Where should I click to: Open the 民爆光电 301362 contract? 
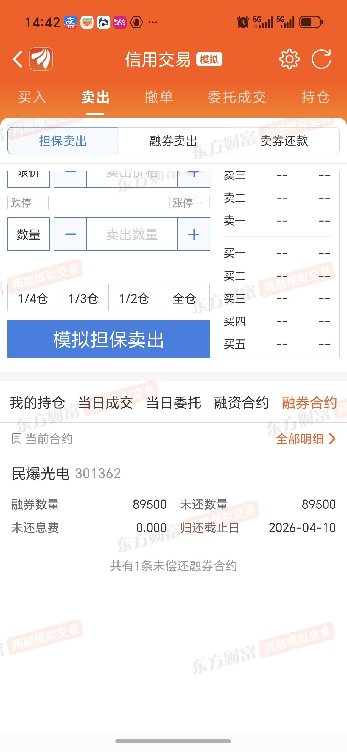(66, 473)
